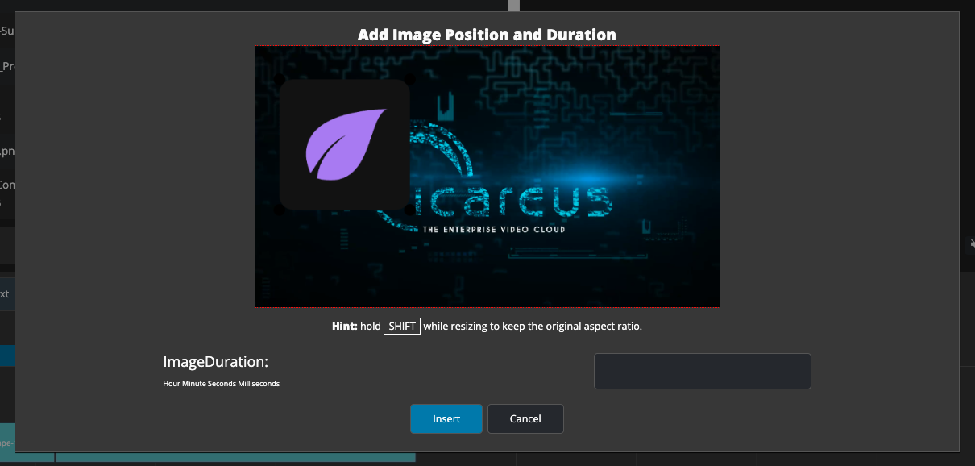
Task: Click the bottom-left resize handle of leaf image
Action: tap(280, 210)
